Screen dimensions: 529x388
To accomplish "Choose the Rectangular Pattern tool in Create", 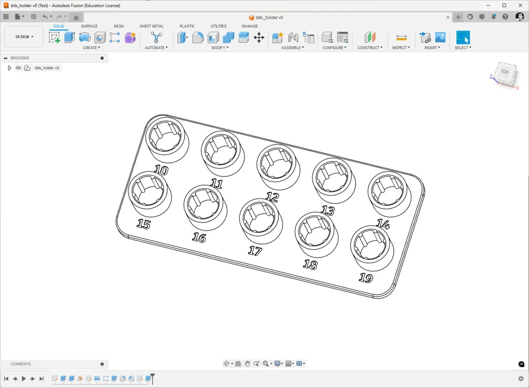I will [x=115, y=38].
